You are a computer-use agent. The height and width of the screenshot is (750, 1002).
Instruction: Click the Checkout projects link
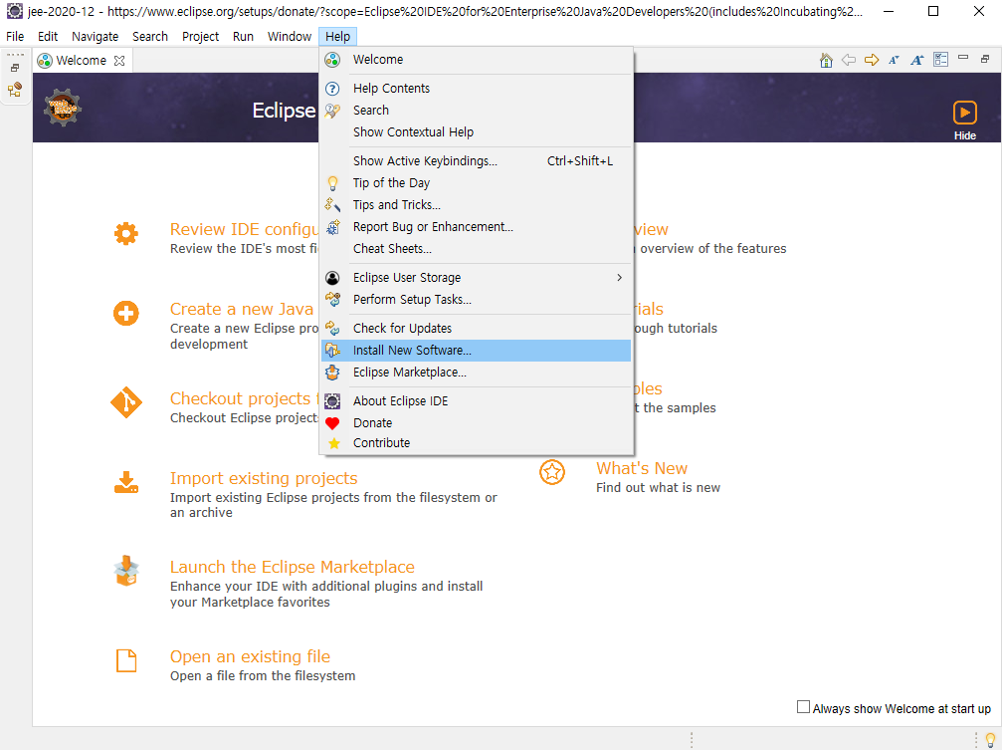pyautogui.click(x=244, y=398)
